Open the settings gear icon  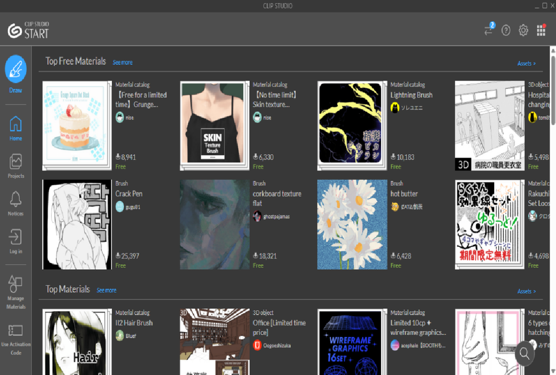click(523, 30)
